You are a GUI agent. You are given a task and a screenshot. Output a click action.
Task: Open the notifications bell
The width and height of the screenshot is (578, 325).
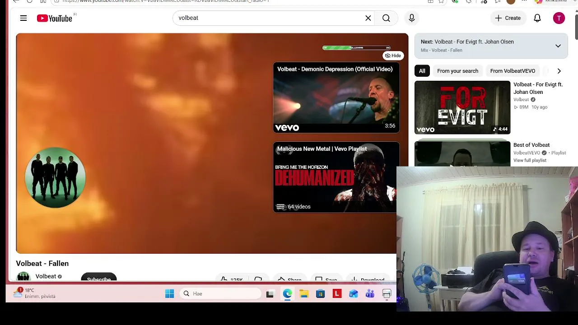[x=537, y=18]
